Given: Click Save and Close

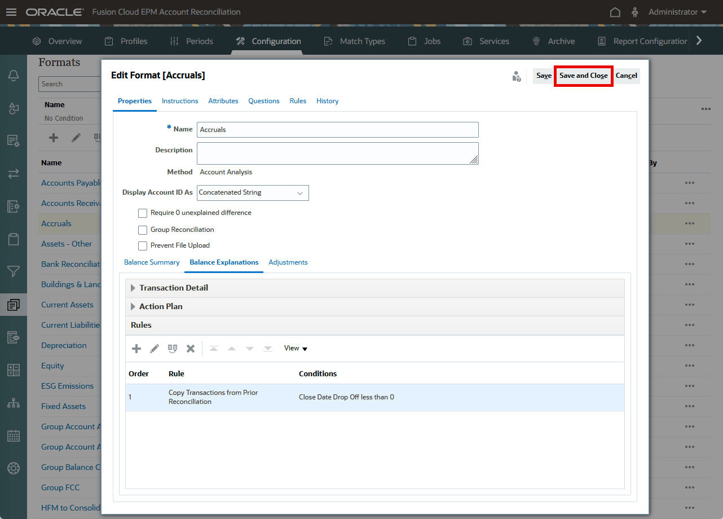Looking at the screenshot, I should point(584,76).
